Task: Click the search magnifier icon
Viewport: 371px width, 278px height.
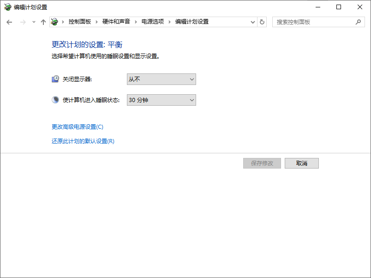Action: click(x=358, y=22)
